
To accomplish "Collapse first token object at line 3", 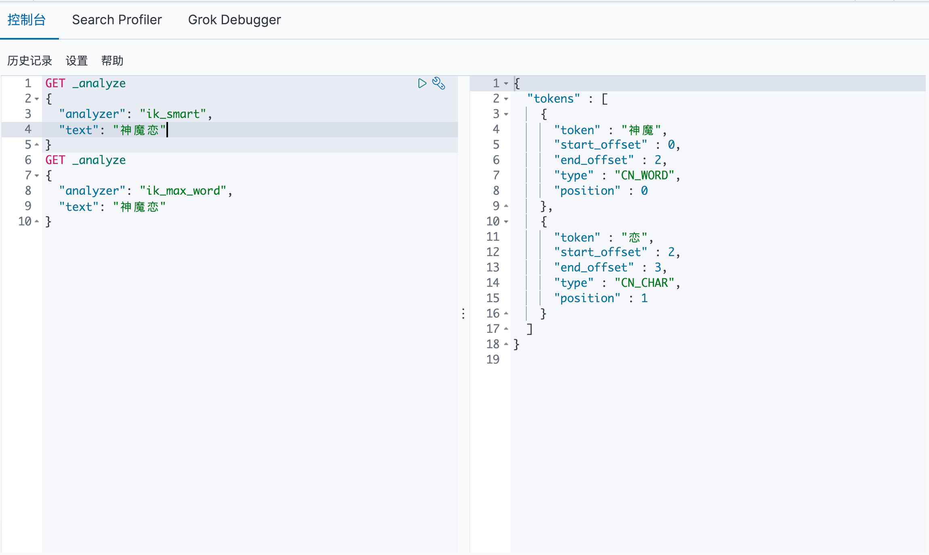I will (506, 114).
